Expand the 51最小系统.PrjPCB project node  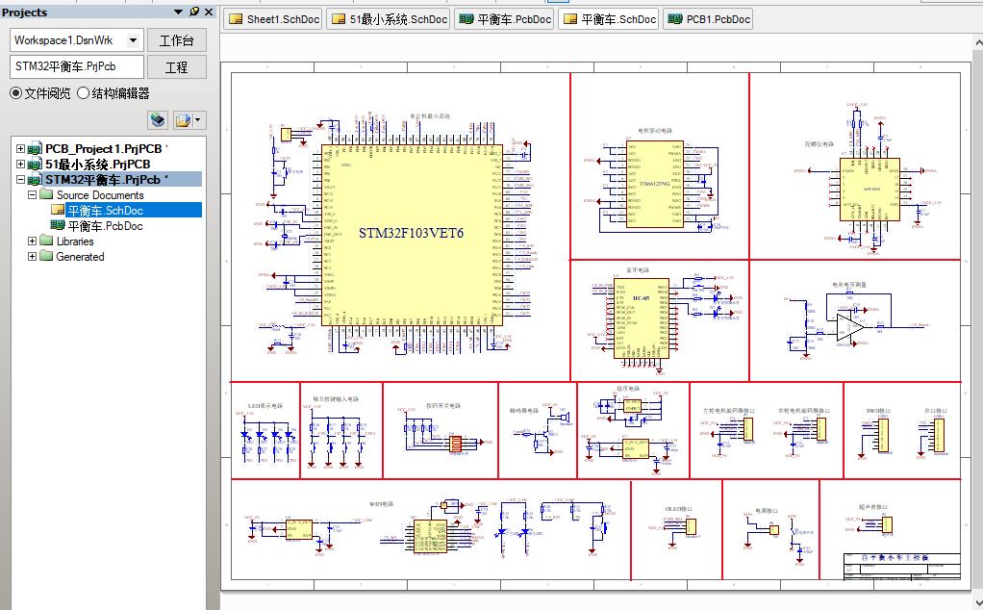pos(21,165)
